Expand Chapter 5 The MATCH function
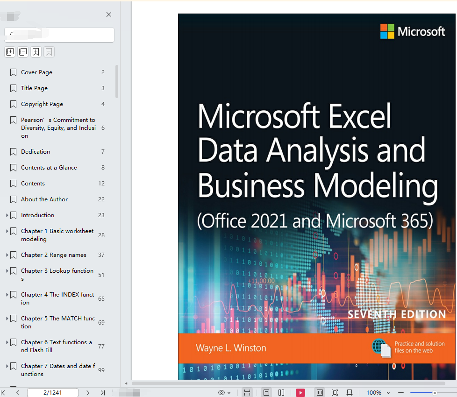The width and height of the screenshot is (457, 397). [7, 319]
